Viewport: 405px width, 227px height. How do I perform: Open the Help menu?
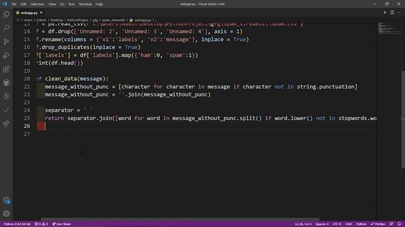coord(99,4)
